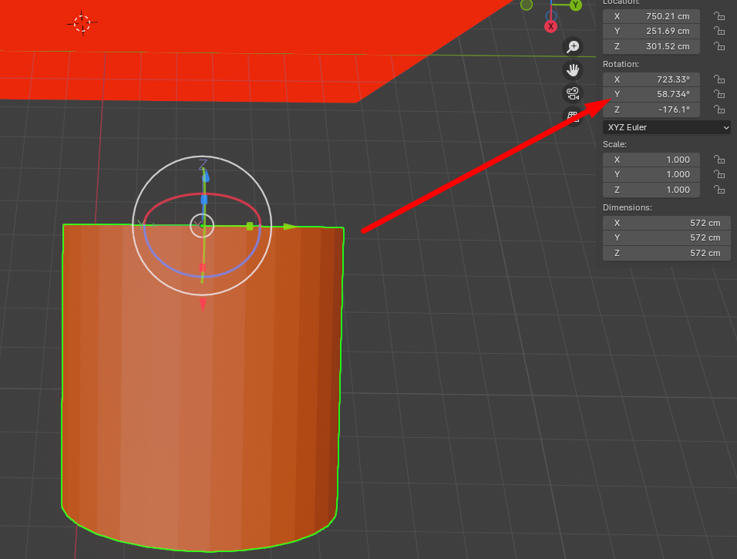Click the red X axis gizmo ball
The width and height of the screenshot is (737, 559).
[x=551, y=26]
